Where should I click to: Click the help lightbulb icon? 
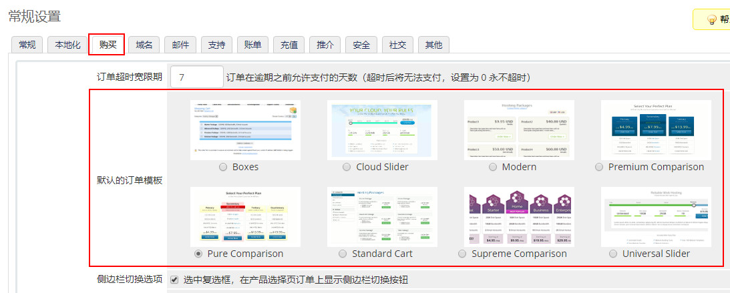[711, 19]
